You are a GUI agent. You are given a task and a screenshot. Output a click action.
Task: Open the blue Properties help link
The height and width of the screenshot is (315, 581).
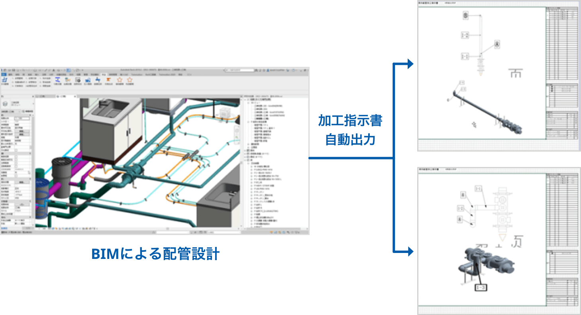point(4,228)
